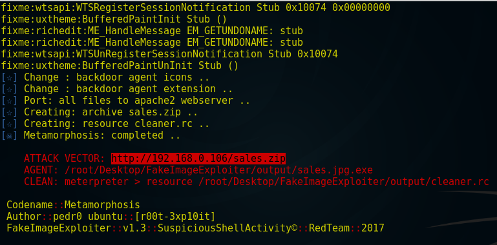Image resolution: width=497 pixels, height=245 pixels.
Task: Click the Metamorphosis: completed message
Action: [102, 135]
